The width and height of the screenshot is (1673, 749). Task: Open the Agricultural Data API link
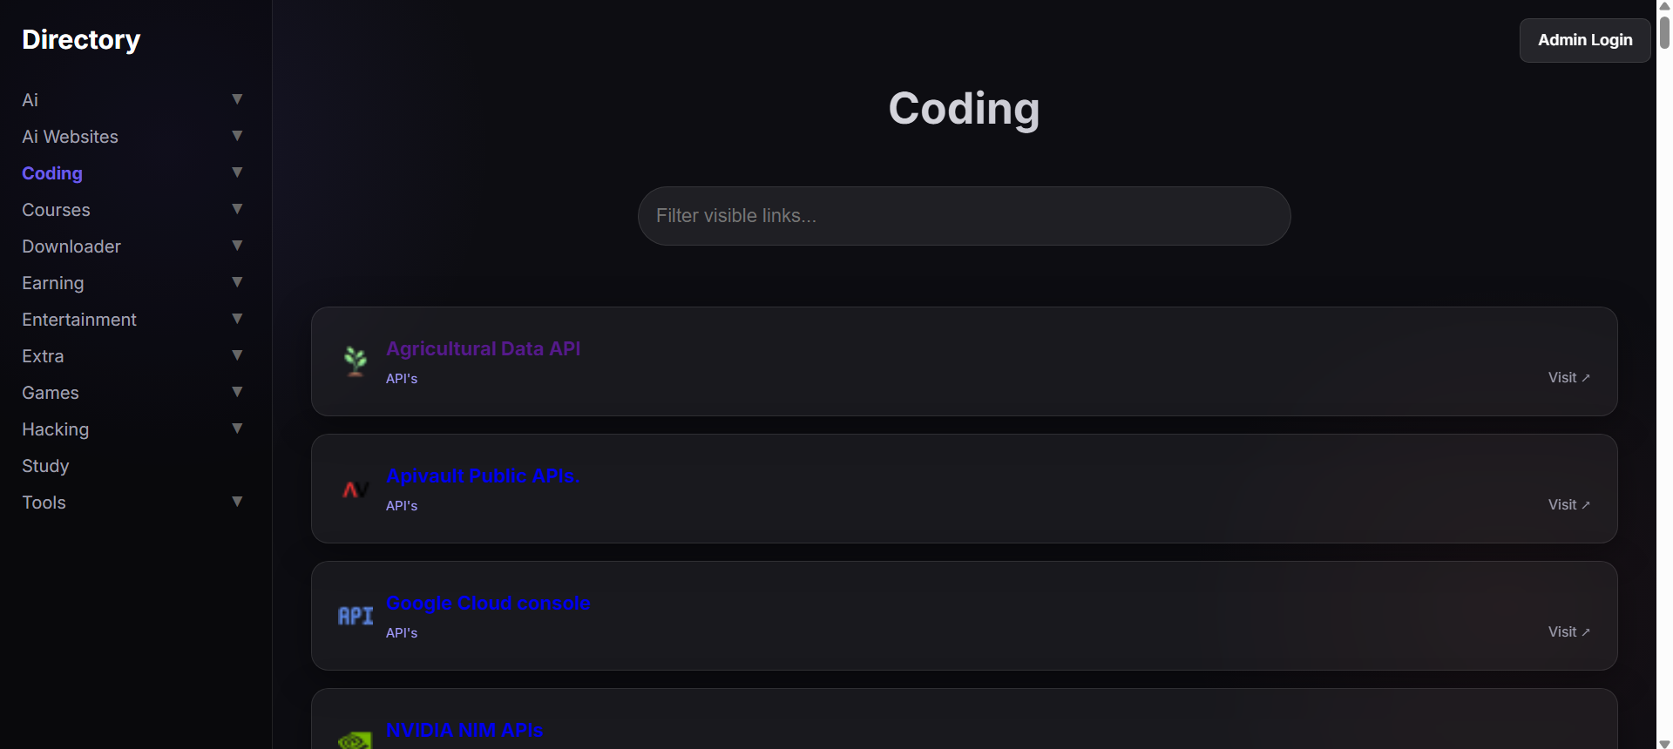tap(483, 348)
